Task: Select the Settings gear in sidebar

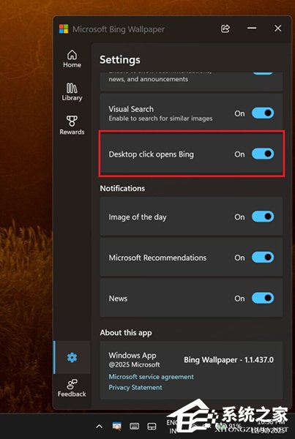Action: coord(72,357)
